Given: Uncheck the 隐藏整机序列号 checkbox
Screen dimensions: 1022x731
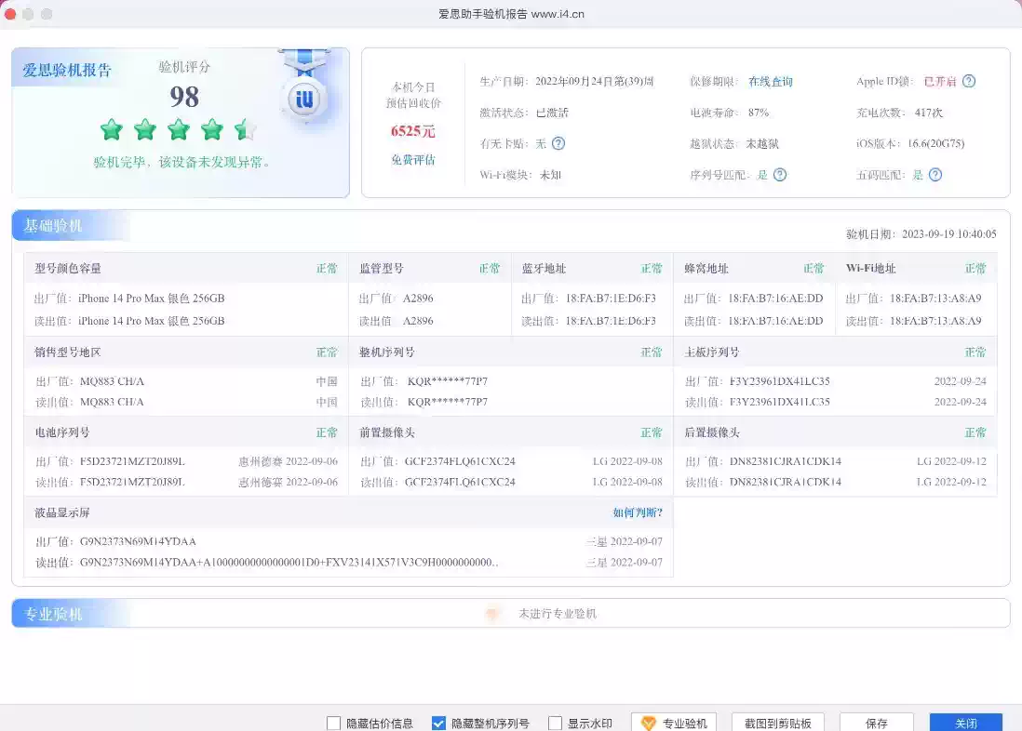Looking at the screenshot, I should tap(439, 724).
